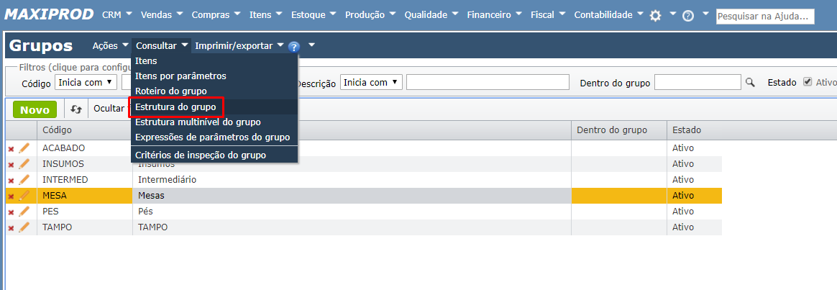Expand the Vendas menu
Screen dimensions: 837x290
[x=161, y=15]
